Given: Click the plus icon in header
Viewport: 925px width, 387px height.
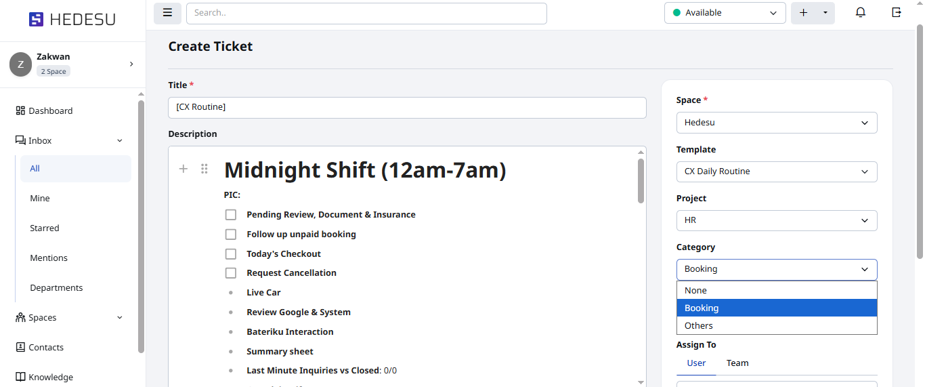Looking at the screenshot, I should (804, 13).
